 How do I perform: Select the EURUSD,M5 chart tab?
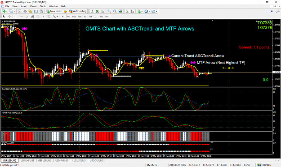click(x=10, y=161)
